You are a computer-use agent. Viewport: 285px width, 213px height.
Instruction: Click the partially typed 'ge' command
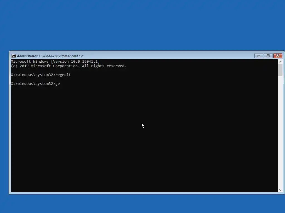point(58,84)
